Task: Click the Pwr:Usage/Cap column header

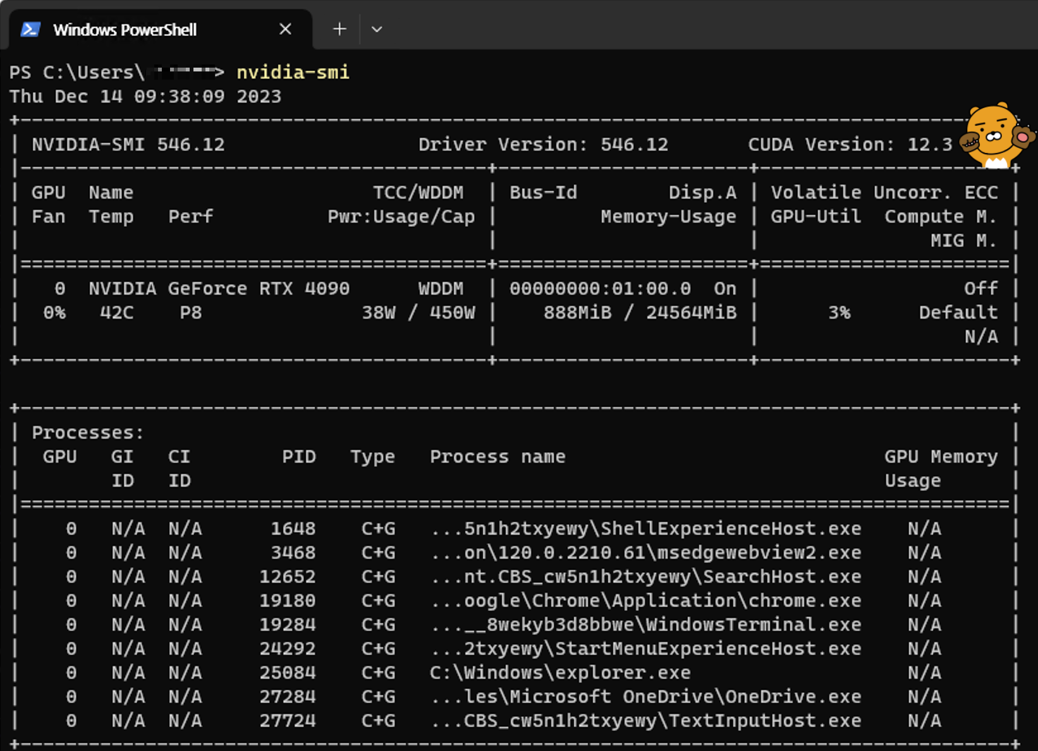Action: tap(401, 217)
